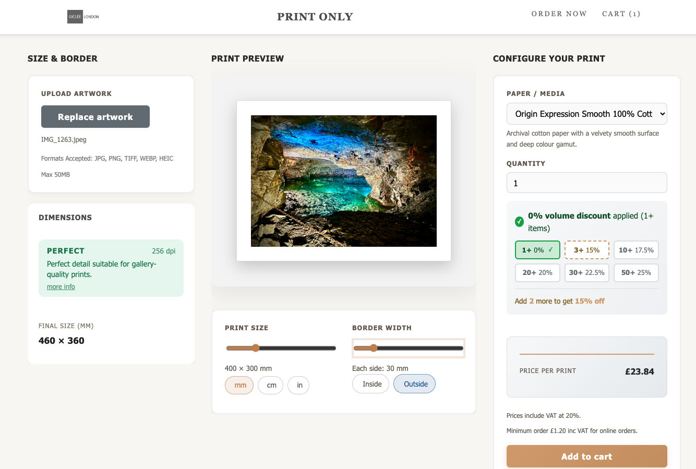
Task: Pick the 50+ 25% discount tier
Action: (635, 272)
